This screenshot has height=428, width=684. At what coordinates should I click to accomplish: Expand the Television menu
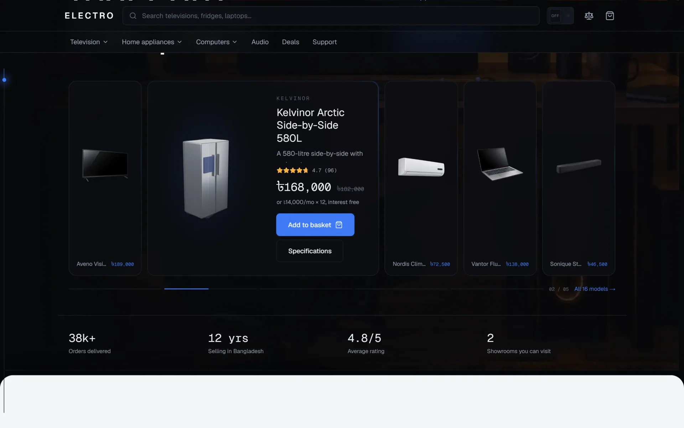click(x=89, y=42)
